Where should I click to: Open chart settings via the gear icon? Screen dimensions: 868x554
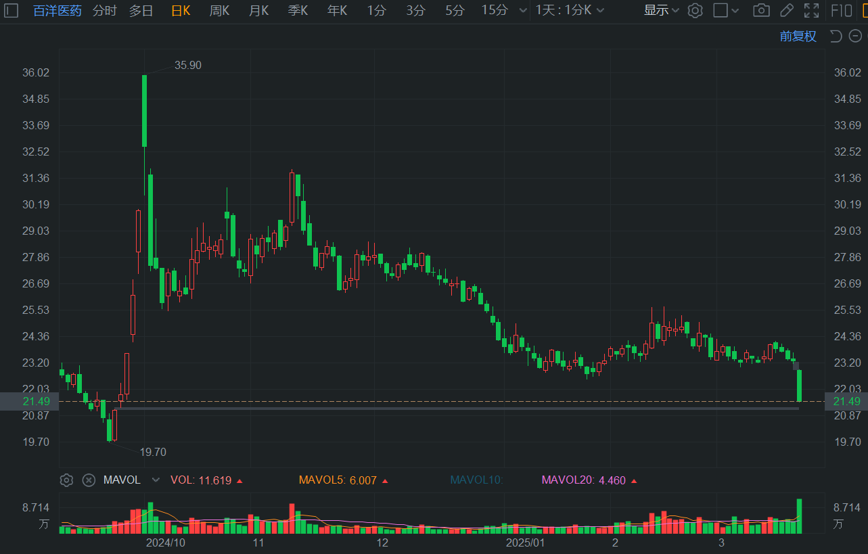[x=695, y=10]
